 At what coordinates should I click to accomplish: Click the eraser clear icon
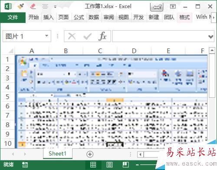pos(33,6)
